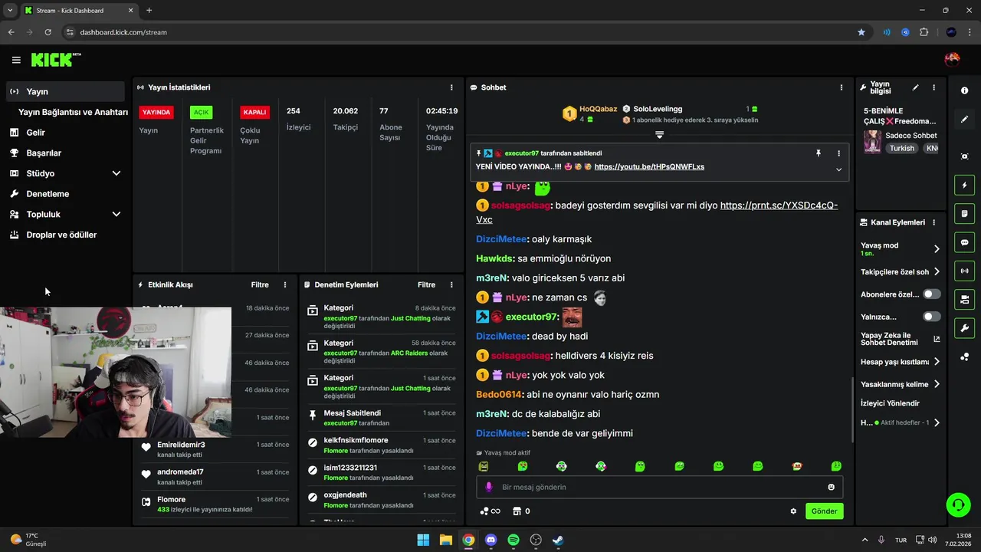Open Spotify from the Windows taskbar
981x552 pixels.
[x=513, y=540]
